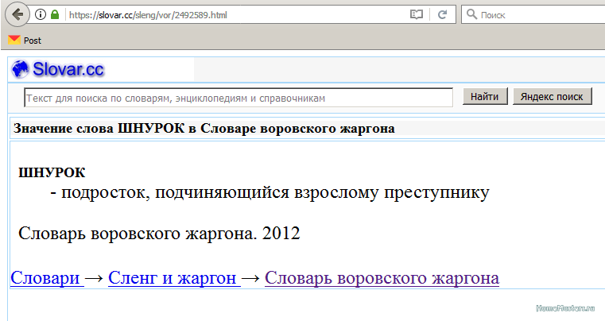Click the Slovar.cc site title text
The height and width of the screenshot is (321, 605).
68,70
